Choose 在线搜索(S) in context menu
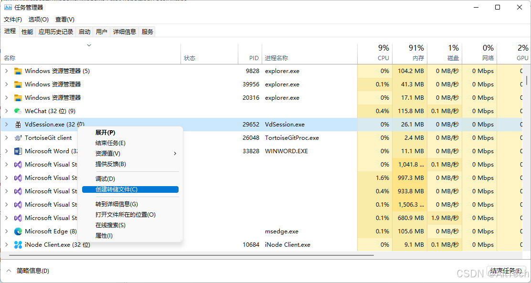Screen dimensions: 531x283 (130, 225)
